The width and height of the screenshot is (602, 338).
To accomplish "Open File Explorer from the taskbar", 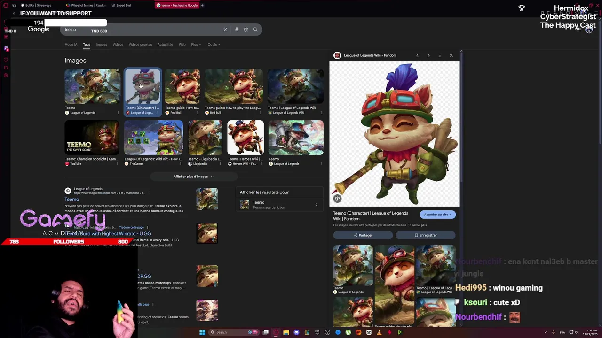I will pyautogui.click(x=286, y=332).
